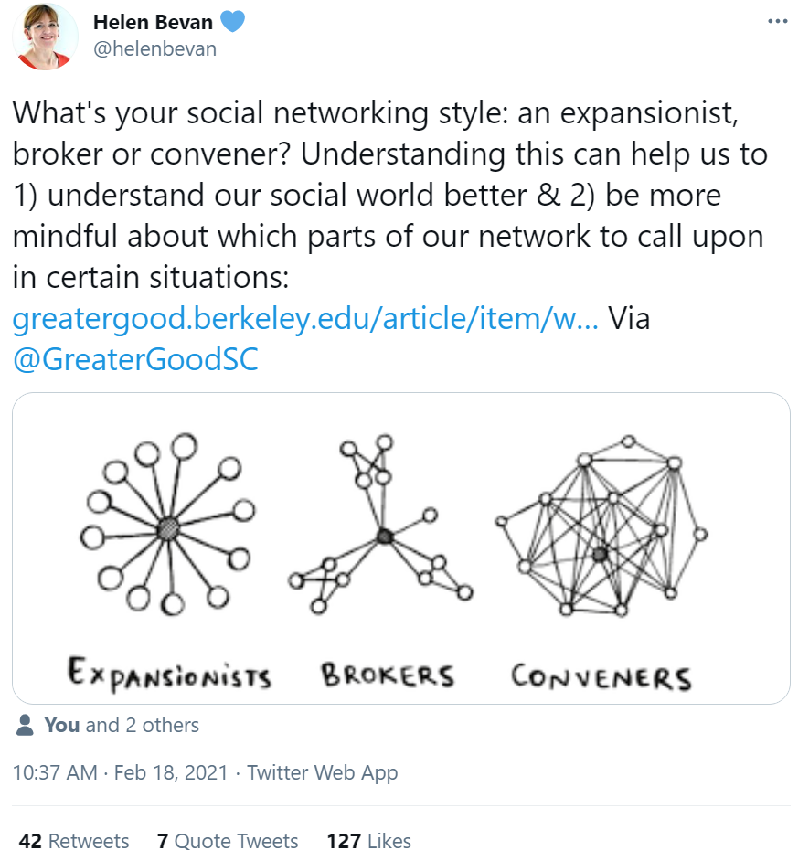This screenshot has height=861, width=809.
Task: Show the 7 Quote Tweets
Action: 228,841
